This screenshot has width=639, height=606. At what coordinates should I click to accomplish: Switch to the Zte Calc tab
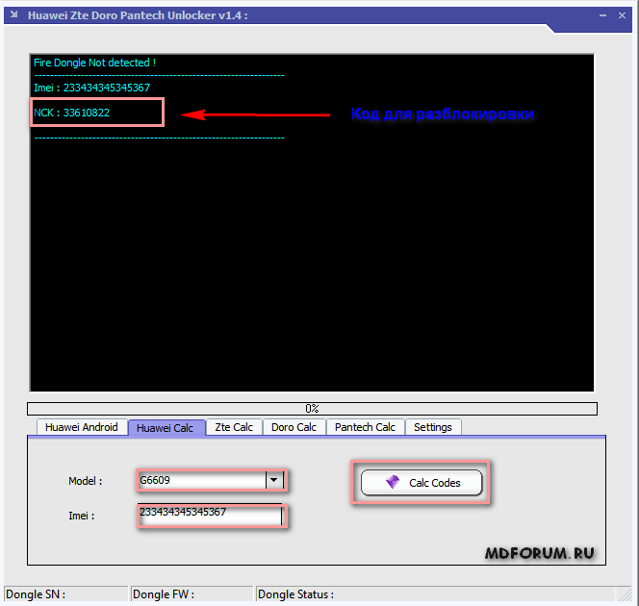pos(234,427)
